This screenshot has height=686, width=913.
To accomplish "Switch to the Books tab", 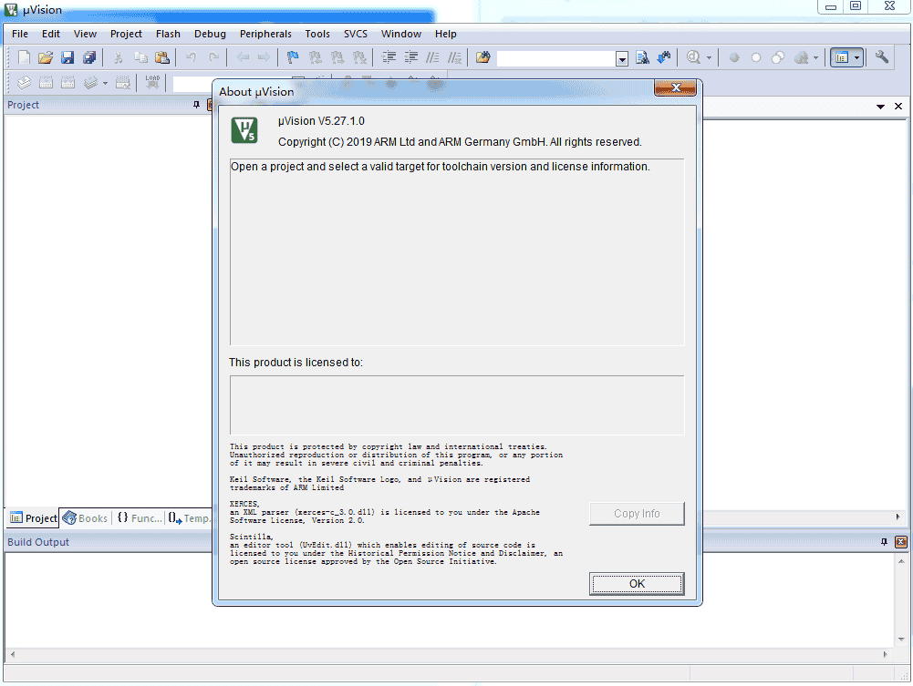I will [x=85, y=518].
